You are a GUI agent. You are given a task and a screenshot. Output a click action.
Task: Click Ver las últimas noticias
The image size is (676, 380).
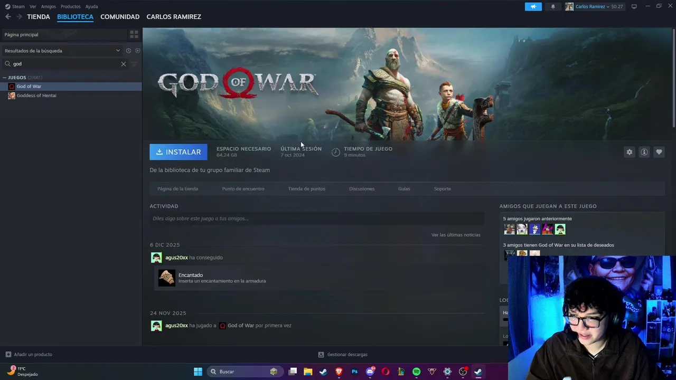click(456, 235)
